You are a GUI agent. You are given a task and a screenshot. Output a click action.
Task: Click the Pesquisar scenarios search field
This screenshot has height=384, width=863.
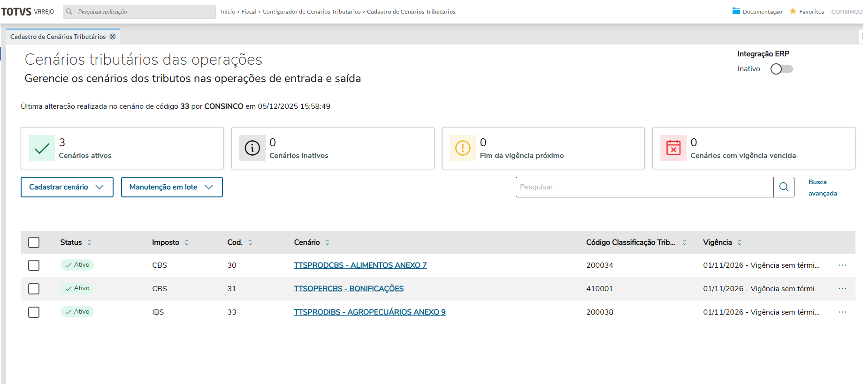(x=644, y=187)
